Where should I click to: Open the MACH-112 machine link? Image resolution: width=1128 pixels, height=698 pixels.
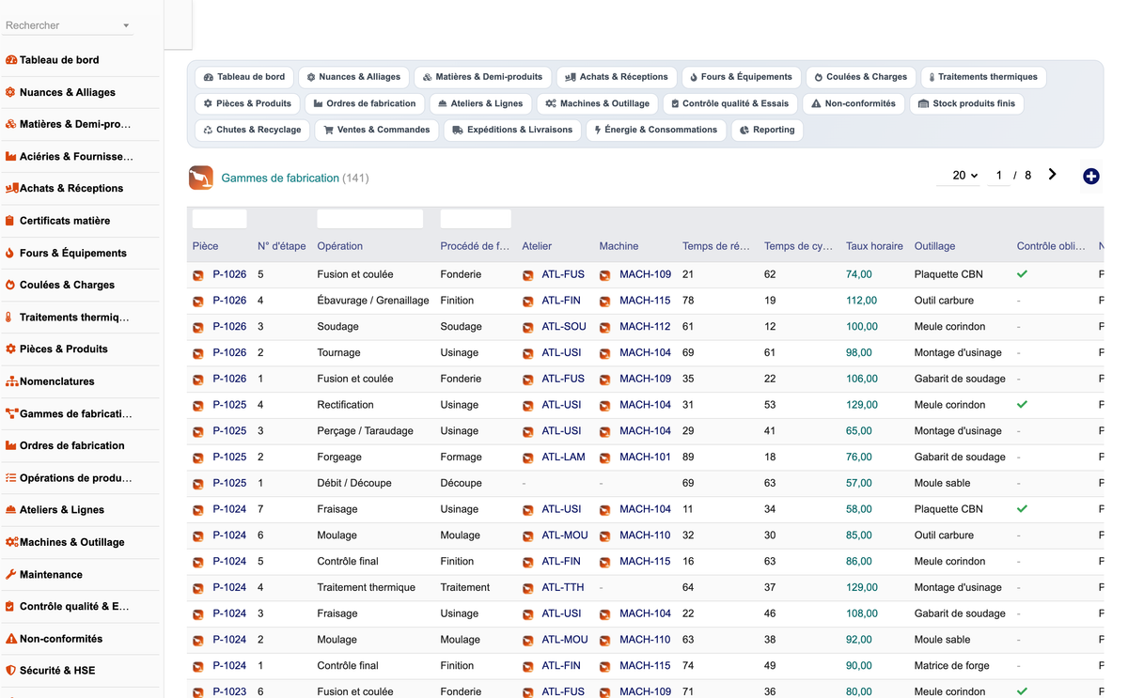click(645, 327)
